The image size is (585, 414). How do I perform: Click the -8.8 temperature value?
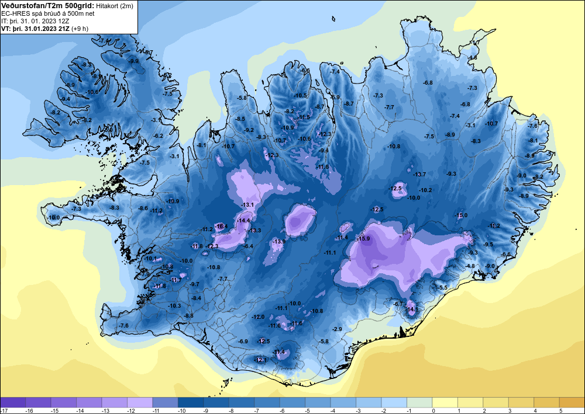pyautogui.click(x=188, y=316)
